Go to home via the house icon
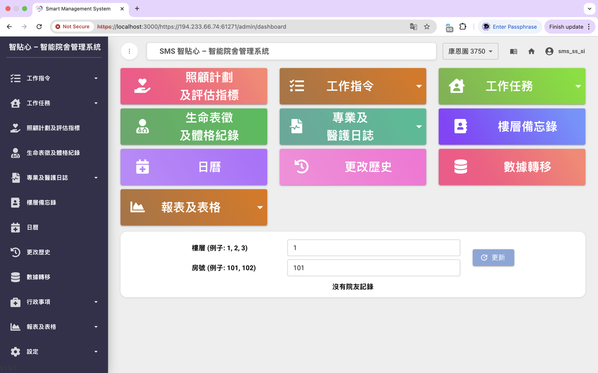The width and height of the screenshot is (598, 373). pos(532,51)
